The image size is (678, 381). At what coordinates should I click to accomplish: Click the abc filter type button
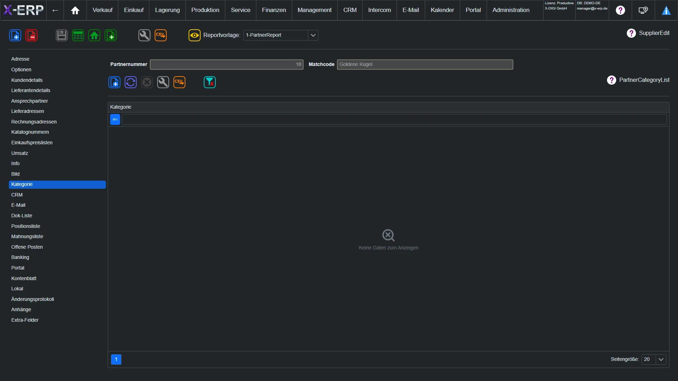[115, 119]
